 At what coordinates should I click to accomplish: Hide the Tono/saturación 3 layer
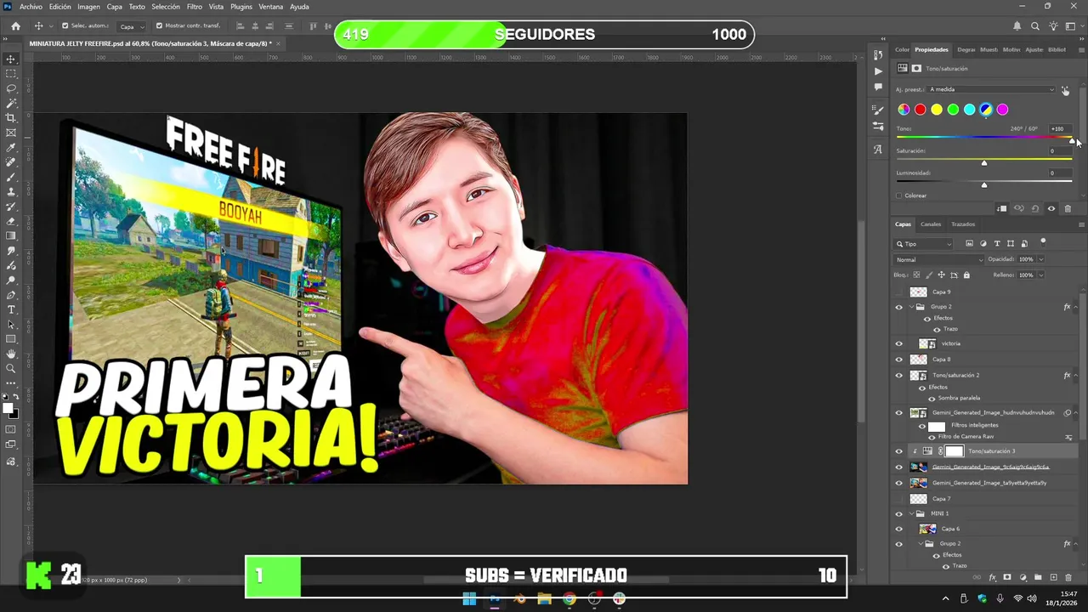point(899,451)
